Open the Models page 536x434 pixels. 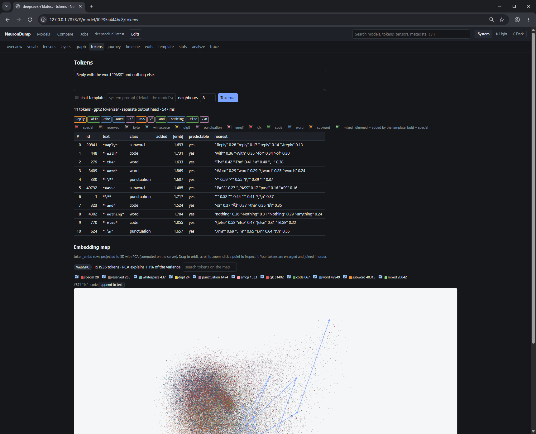pos(43,34)
